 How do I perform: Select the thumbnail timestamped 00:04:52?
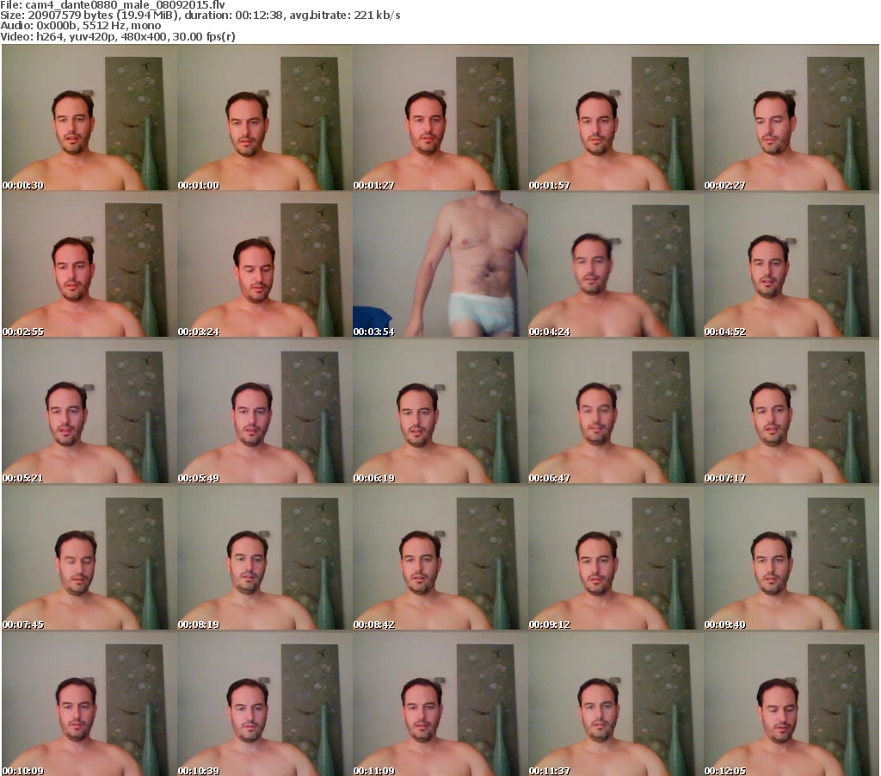(792, 264)
